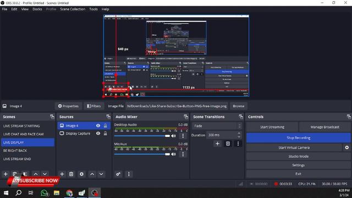352x198 pixels.
Task: Add a new source with plus icon
Action: pos(62,174)
